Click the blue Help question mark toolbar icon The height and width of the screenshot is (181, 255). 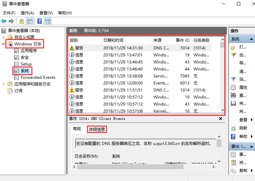coord(39,21)
